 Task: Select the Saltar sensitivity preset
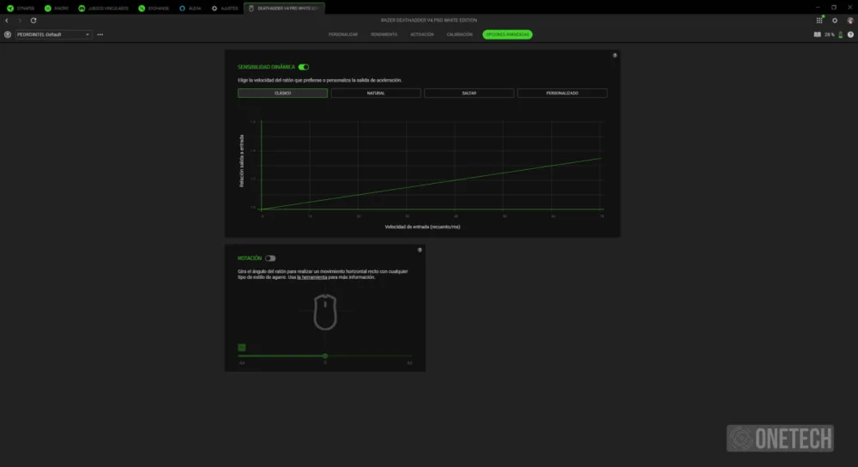[x=469, y=93]
